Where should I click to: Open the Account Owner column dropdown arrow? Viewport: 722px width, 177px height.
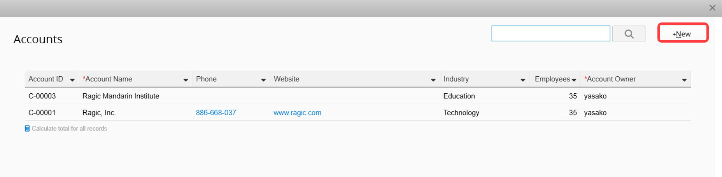coord(684,80)
